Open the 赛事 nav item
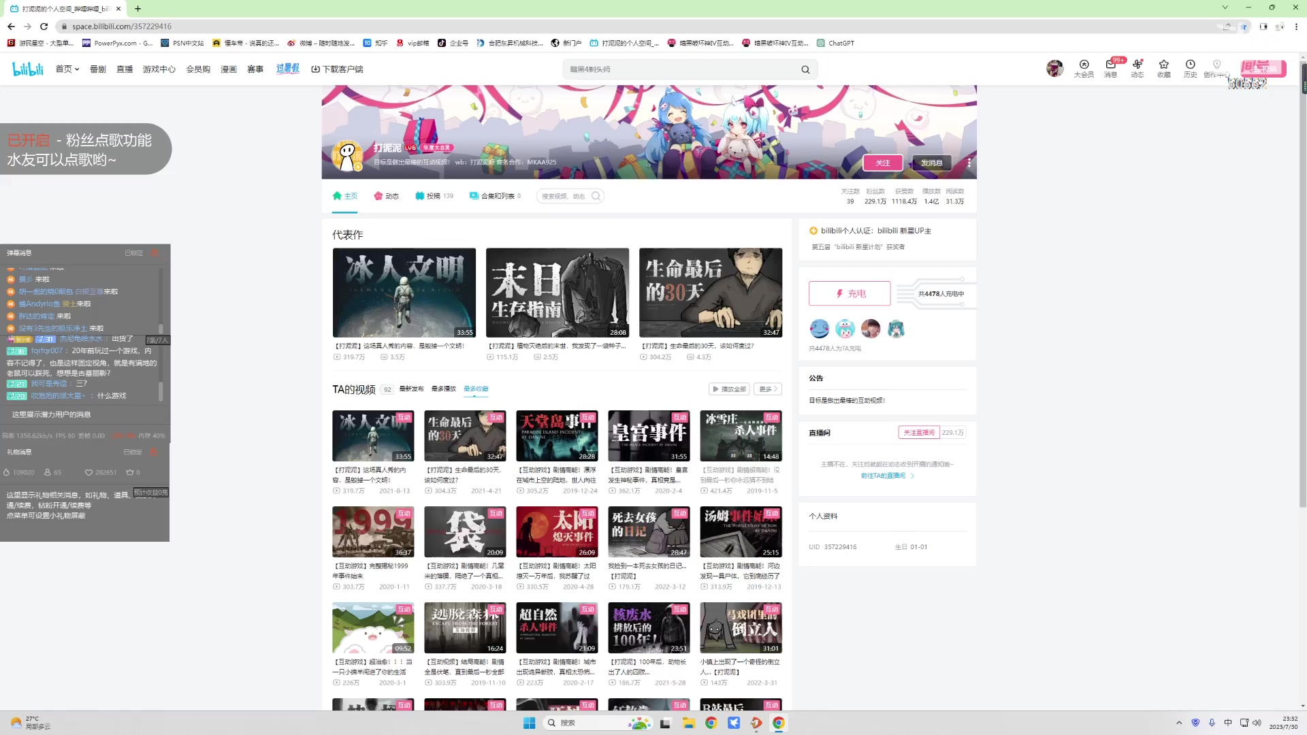The width and height of the screenshot is (1307, 735). click(255, 69)
